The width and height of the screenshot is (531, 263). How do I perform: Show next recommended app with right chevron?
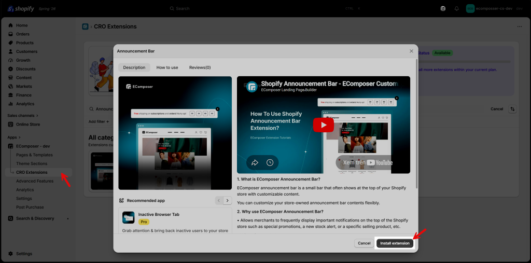point(228,200)
